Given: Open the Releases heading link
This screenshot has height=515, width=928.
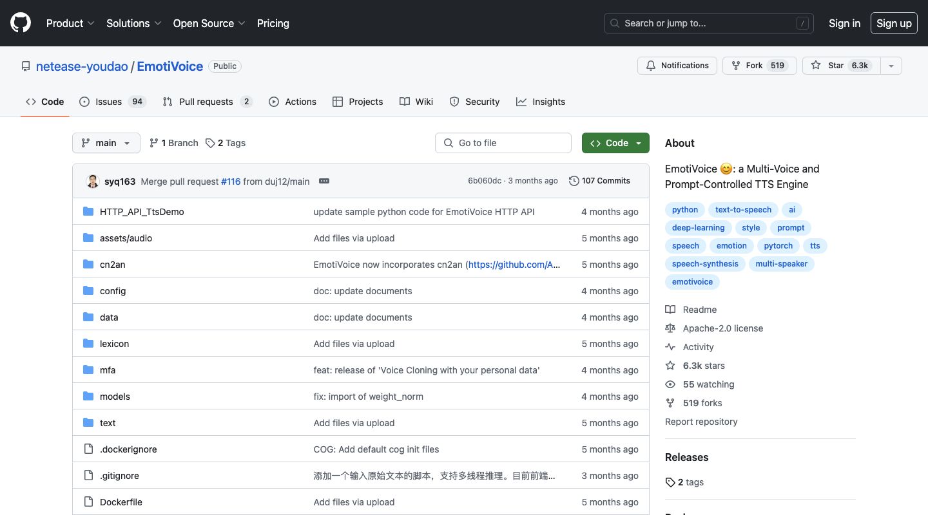Looking at the screenshot, I should click(x=686, y=457).
